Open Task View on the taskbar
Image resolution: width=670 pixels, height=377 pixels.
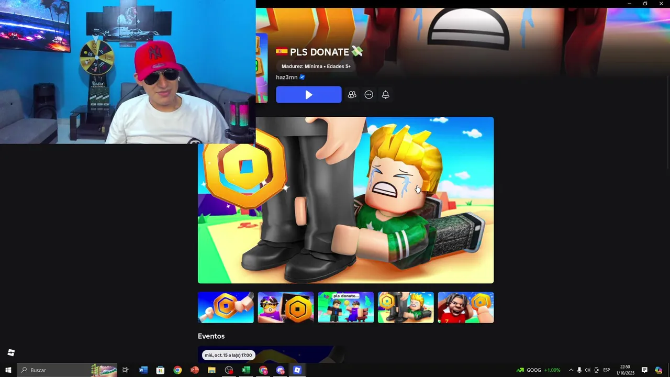click(x=126, y=370)
